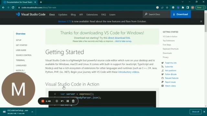Open the Extensions page
The width and height of the screenshot is (207, 116).
click(x=92, y=15)
